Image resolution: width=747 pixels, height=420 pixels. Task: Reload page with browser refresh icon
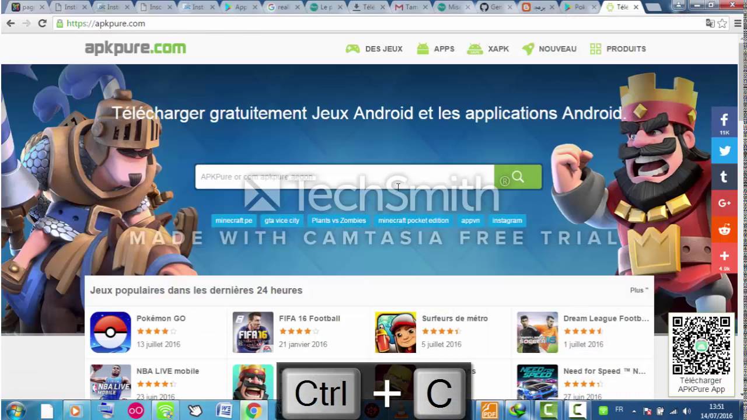point(42,23)
